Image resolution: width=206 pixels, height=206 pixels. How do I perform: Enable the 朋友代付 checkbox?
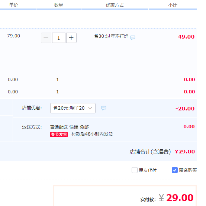tap(135, 170)
